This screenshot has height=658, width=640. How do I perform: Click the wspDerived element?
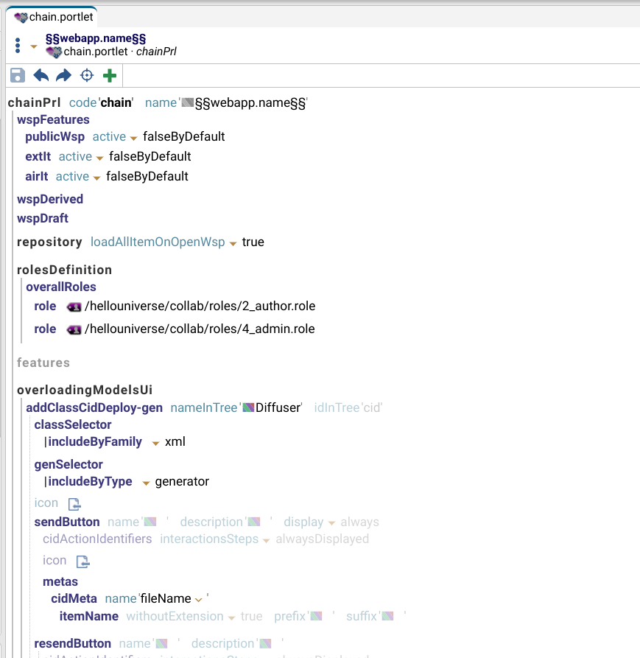click(50, 199)
